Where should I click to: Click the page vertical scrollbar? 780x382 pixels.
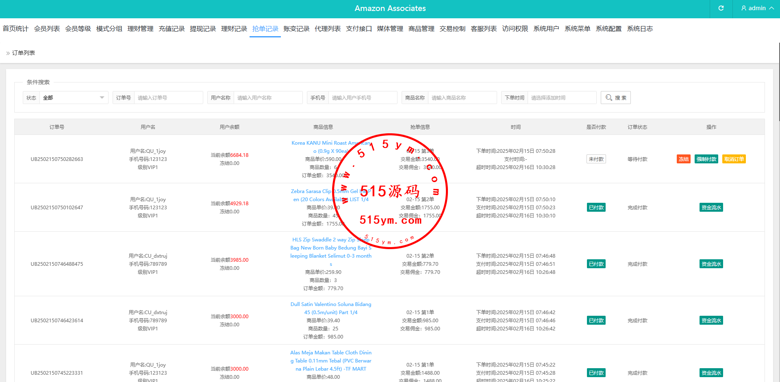click(778, 81)
